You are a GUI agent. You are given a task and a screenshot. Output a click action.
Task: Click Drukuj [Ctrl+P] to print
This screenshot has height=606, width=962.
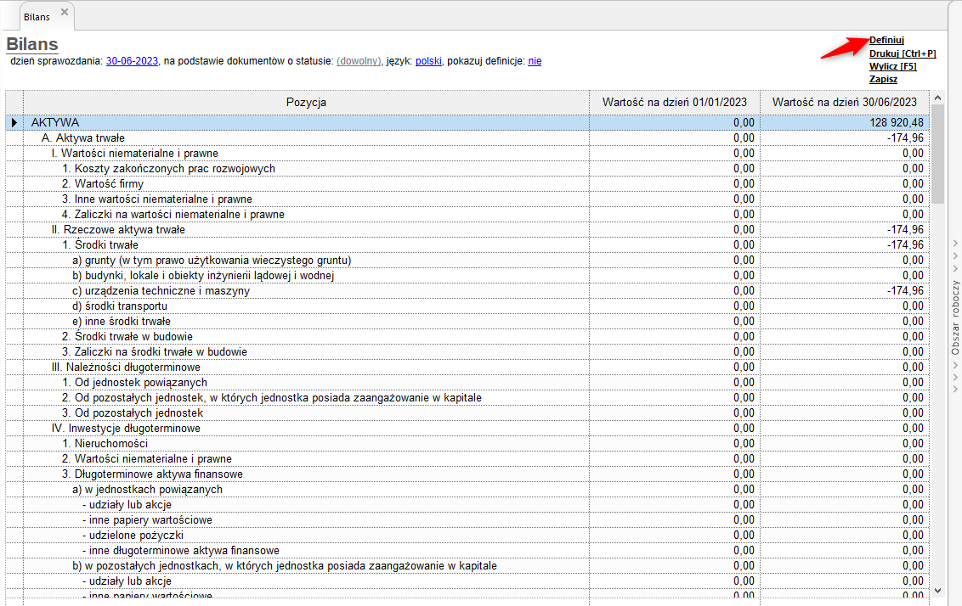tap(902, 53)
